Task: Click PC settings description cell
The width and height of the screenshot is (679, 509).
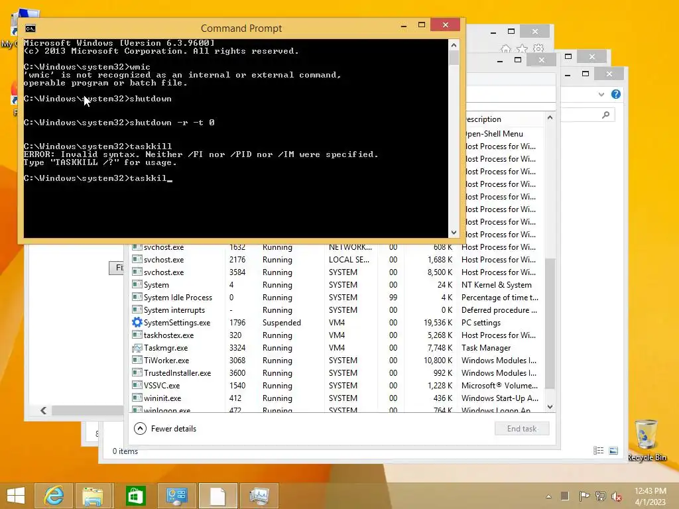Action: click(481, 323)
